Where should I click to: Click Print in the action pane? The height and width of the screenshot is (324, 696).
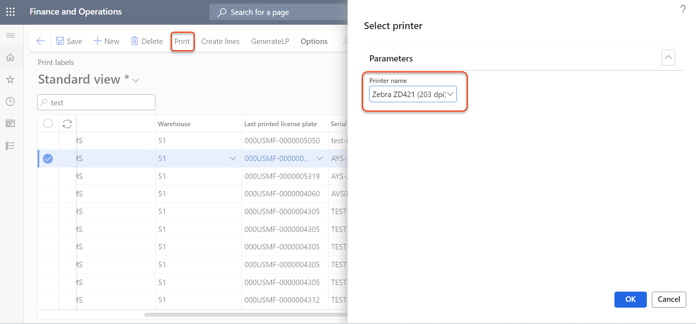[182, 41]
